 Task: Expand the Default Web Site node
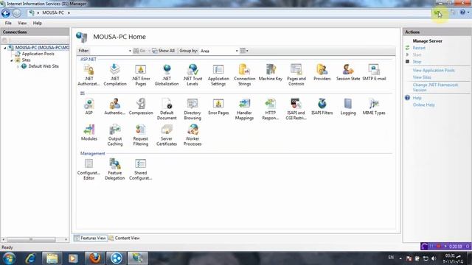click(18, 66)
